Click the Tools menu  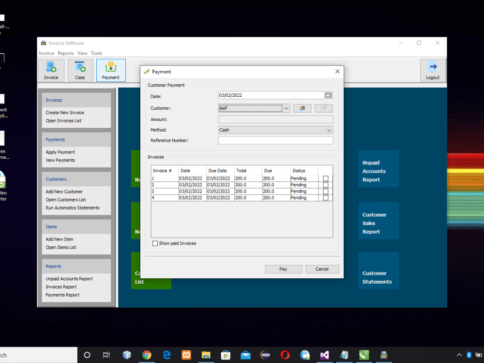[x=96, y=53]
